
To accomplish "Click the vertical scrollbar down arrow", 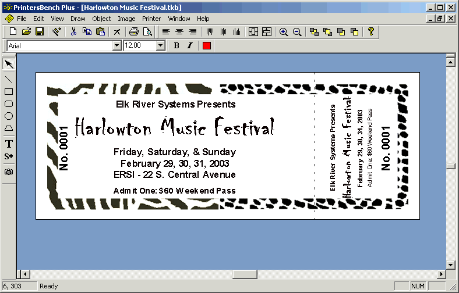I will coord(450,265).
